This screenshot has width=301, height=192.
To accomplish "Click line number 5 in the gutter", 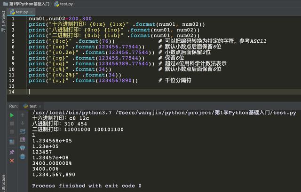I will tap(13, 41).
